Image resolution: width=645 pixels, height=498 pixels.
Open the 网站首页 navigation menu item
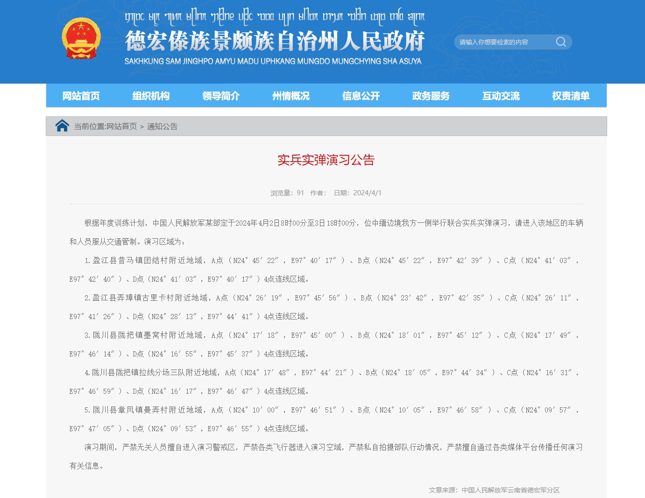(81, 96)
